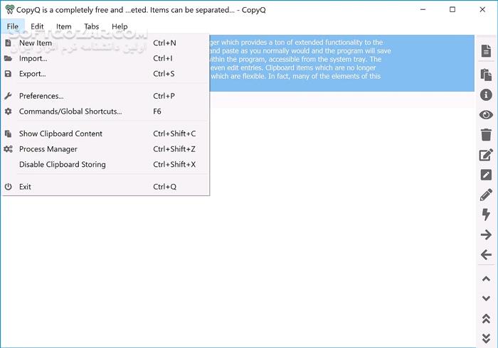This screenshot has width=498, height=348.
Task: Open Preferences... from the menu
Action: coord(105,96)
